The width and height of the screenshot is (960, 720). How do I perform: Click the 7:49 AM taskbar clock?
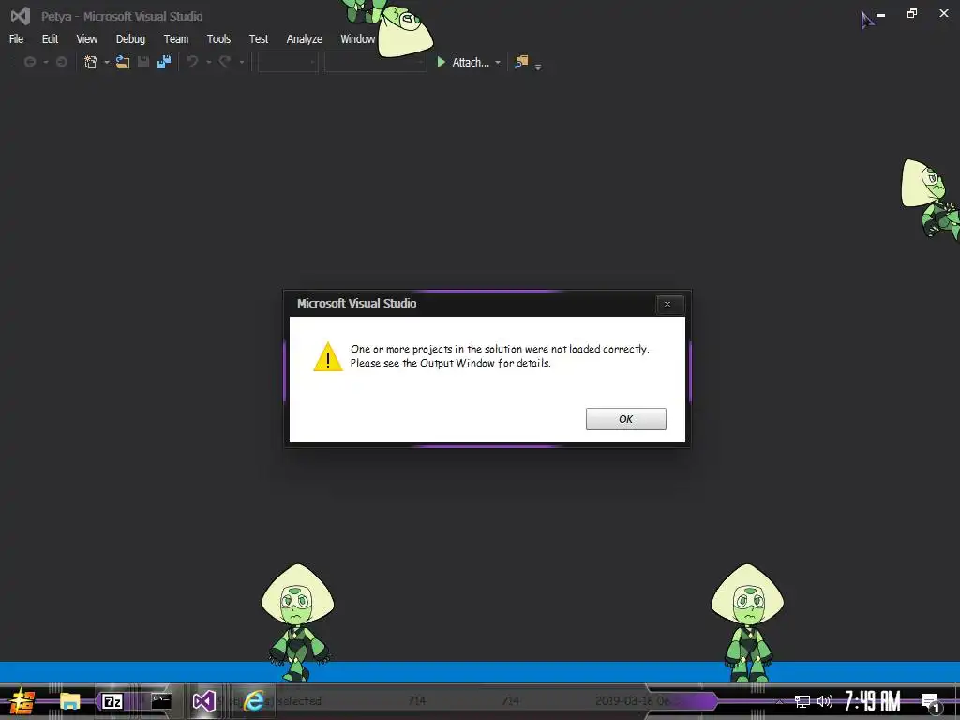(873, 701)
